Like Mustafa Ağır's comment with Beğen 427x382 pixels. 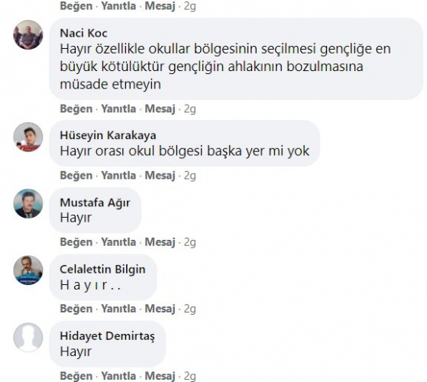tap(76, 242)
